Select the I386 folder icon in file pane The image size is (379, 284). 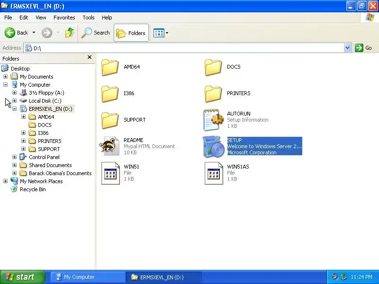pos(110,94)
